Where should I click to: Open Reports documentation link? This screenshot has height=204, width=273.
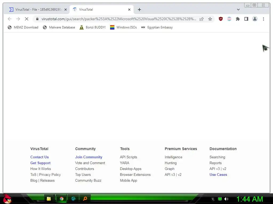215,163
